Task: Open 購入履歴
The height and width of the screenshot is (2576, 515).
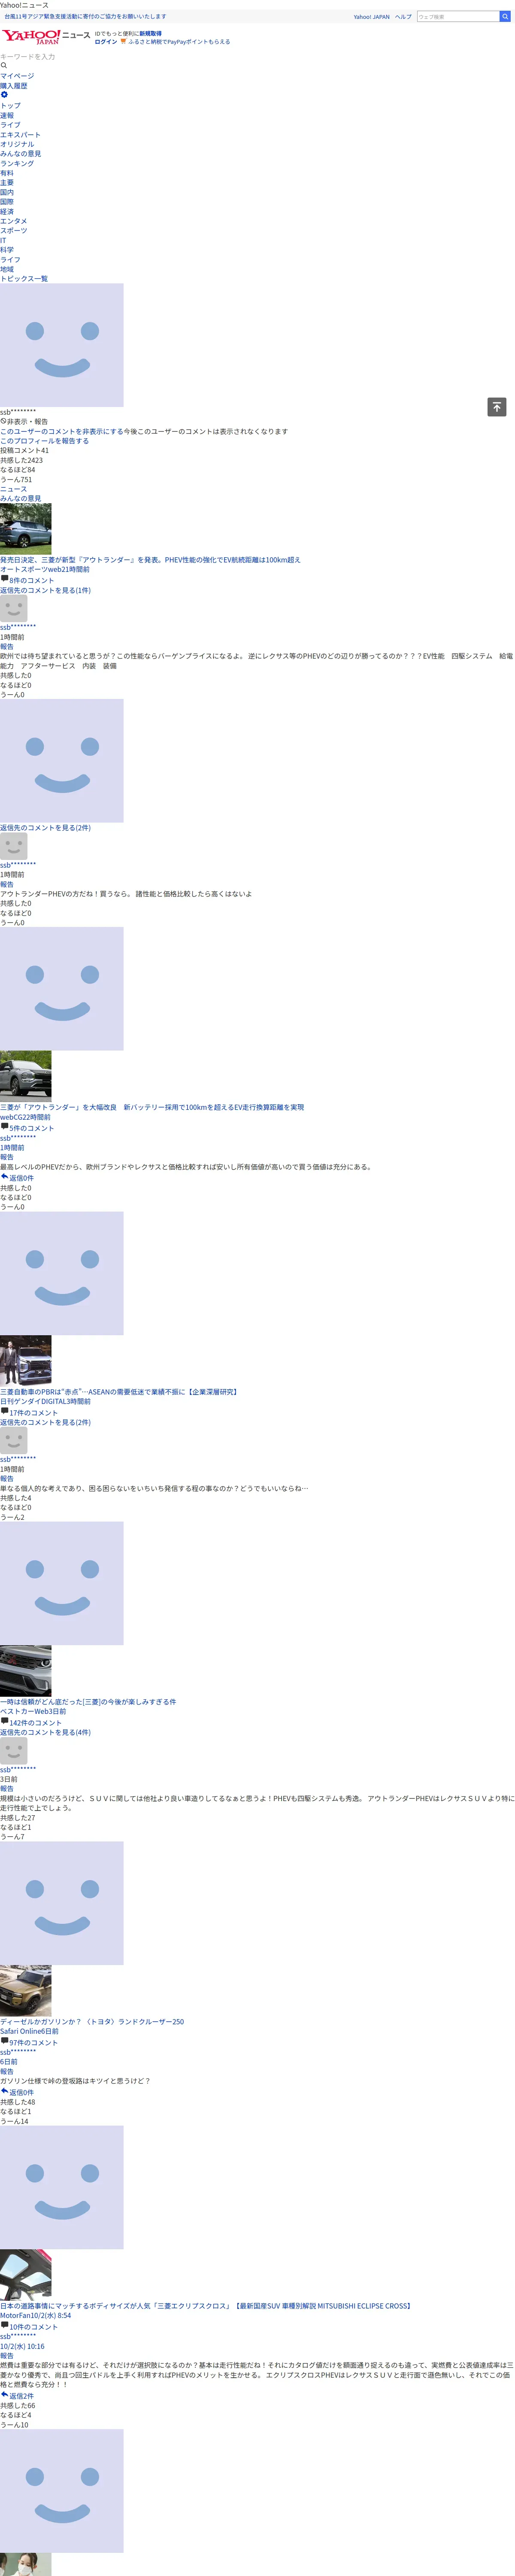Action: tap(13, 86)
